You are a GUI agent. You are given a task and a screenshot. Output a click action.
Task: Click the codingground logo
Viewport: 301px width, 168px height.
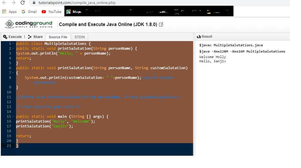click(x=29, y=24)
